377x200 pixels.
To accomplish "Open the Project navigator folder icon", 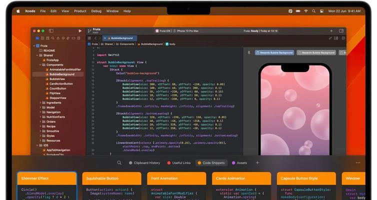I will point(37,38).
